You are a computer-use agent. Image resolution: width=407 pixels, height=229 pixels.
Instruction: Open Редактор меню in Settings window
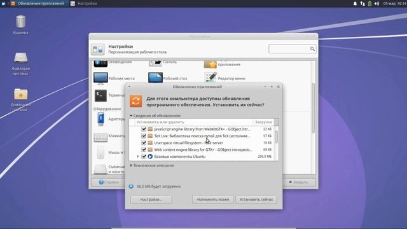[x=210, y=78]
